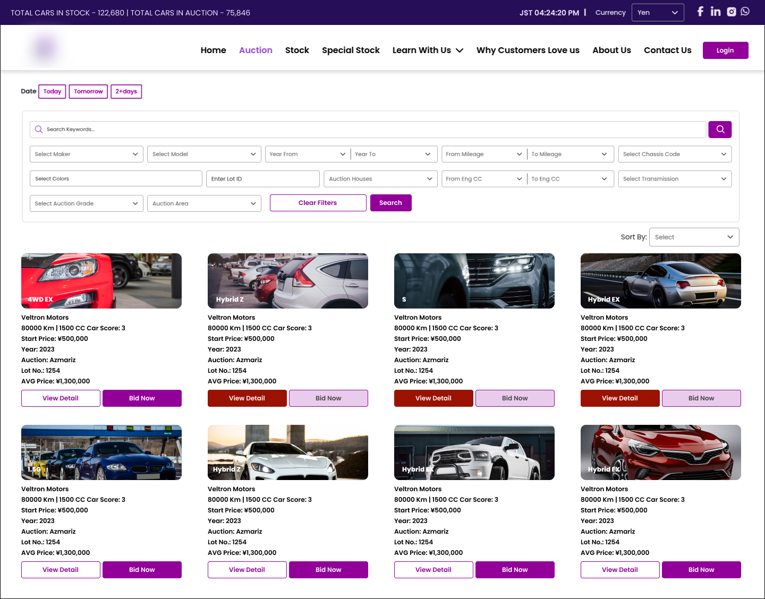Click View Detail under white pickup truck

(433, 570)
